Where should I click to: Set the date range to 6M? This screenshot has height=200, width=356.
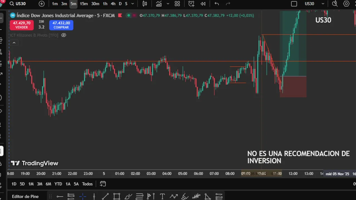48,184
